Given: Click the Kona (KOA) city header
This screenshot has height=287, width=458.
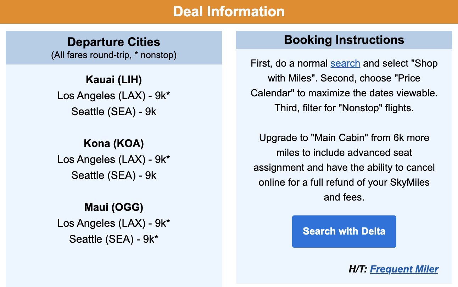Looking at the screenshot, I should click(113, 143).
